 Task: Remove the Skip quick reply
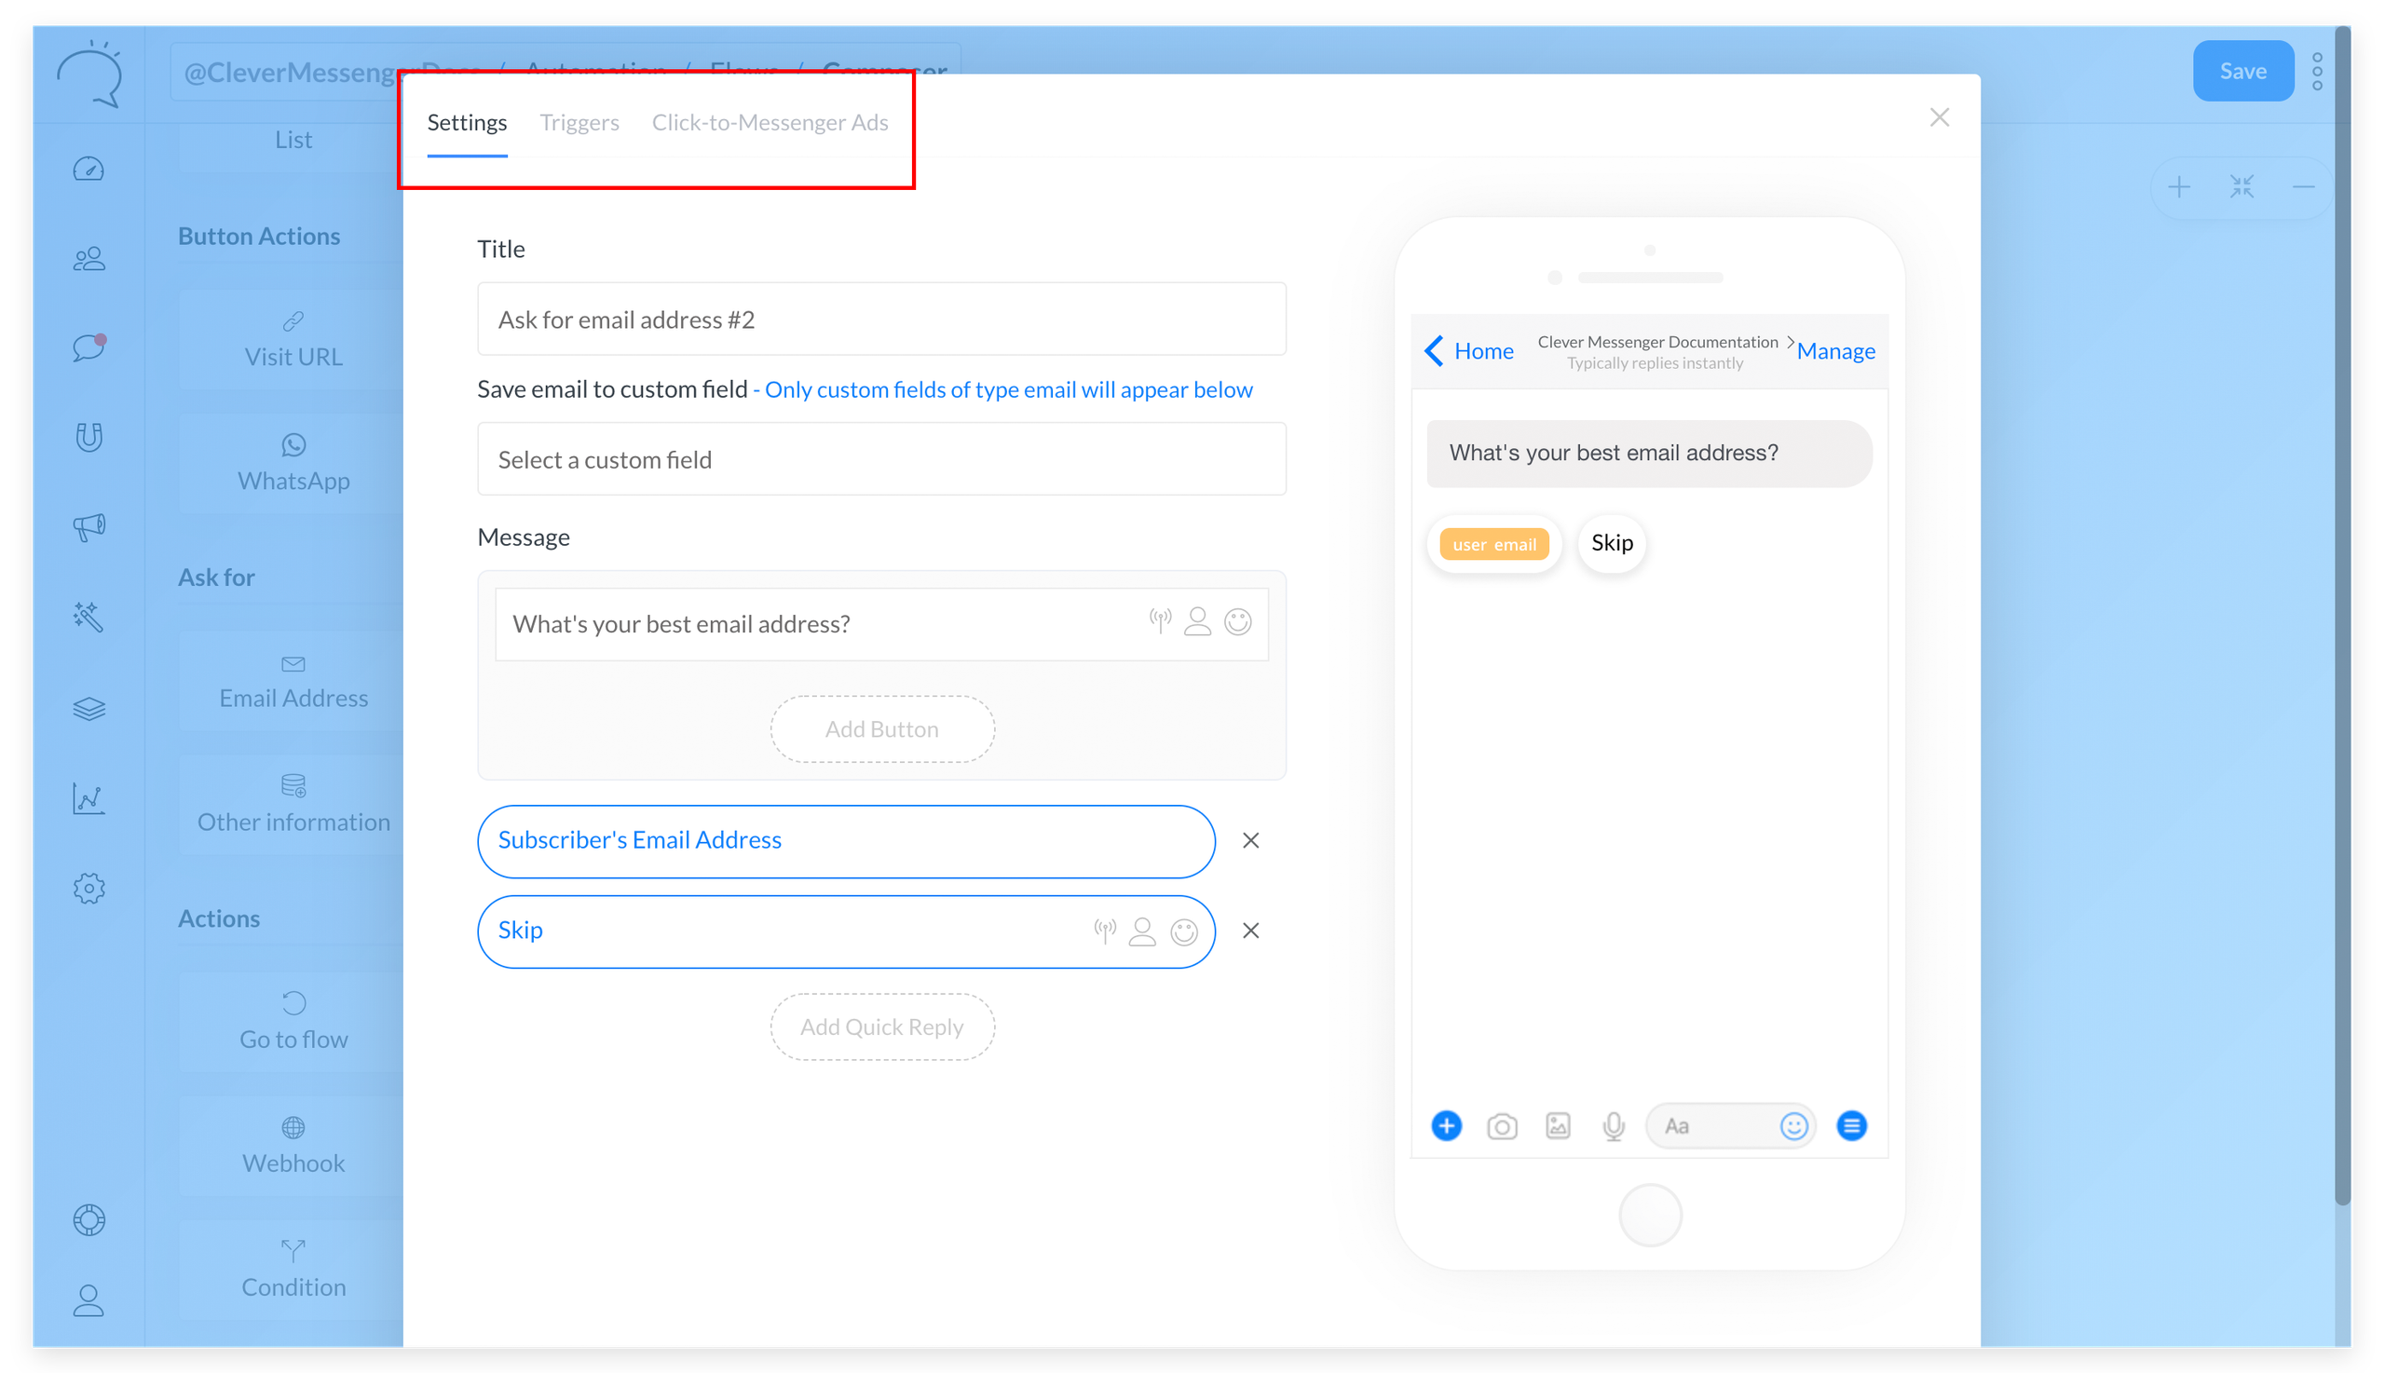click(1250, 931)
